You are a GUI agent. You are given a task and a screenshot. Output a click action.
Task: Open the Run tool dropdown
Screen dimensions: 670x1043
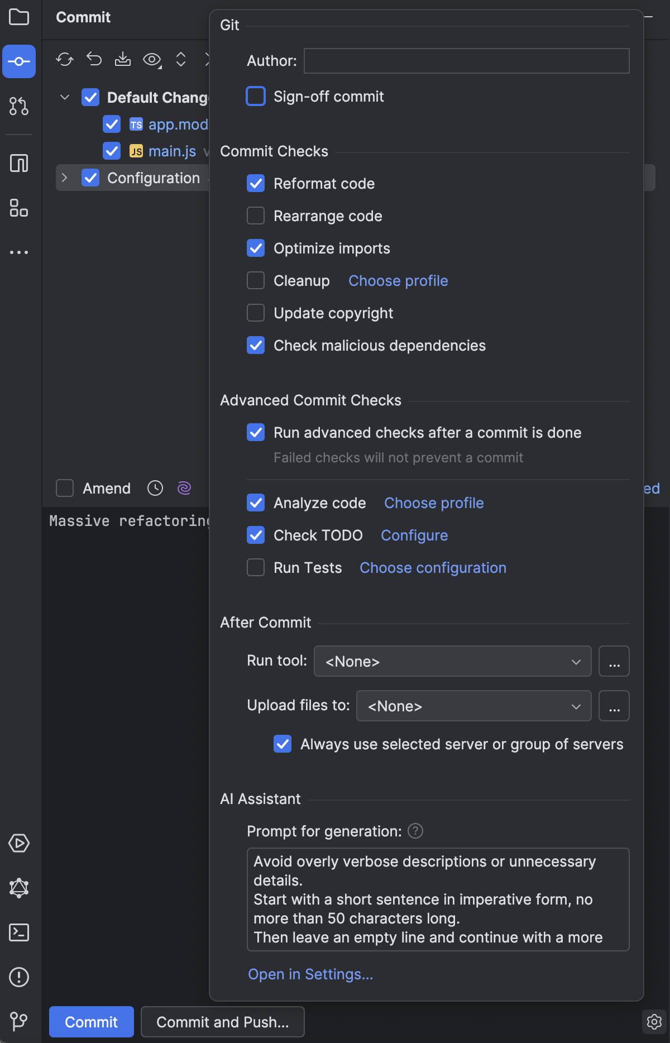(x=452, y=662)
